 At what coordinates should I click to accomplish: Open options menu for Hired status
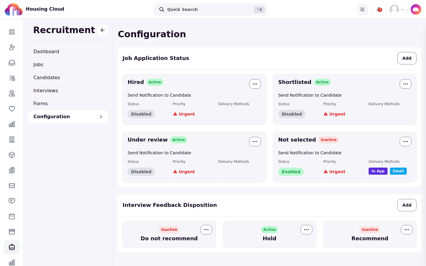pyautogui.click(x=255, y=84)
